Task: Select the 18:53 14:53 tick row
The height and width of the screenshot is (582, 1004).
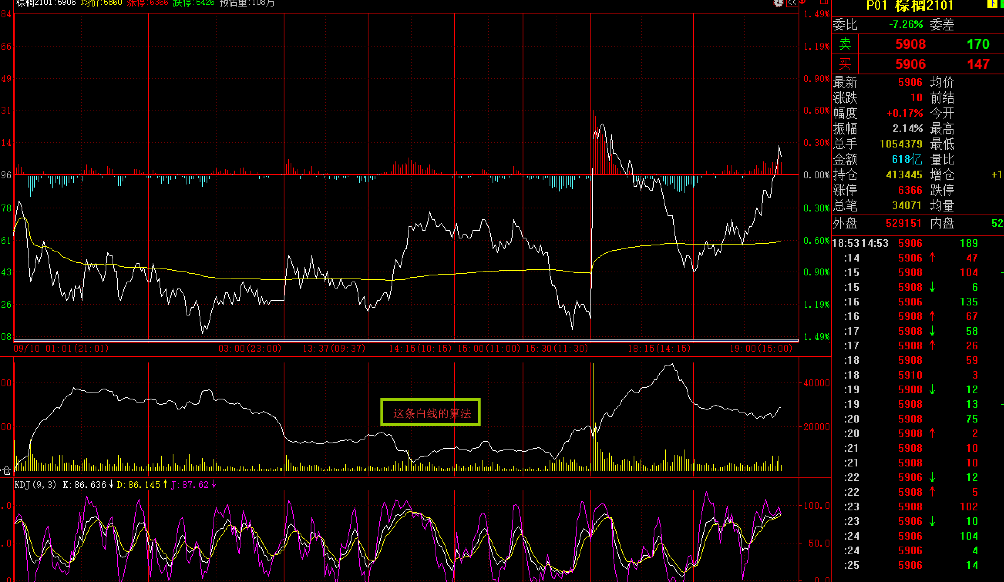Action: point(918,243)
